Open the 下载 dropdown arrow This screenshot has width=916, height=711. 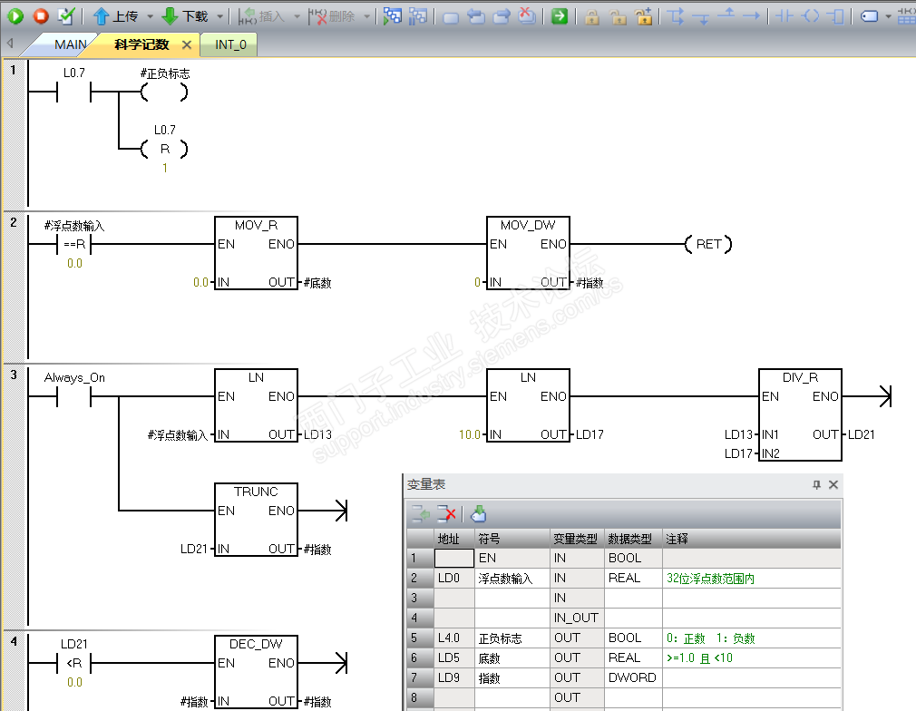[219, 16]
